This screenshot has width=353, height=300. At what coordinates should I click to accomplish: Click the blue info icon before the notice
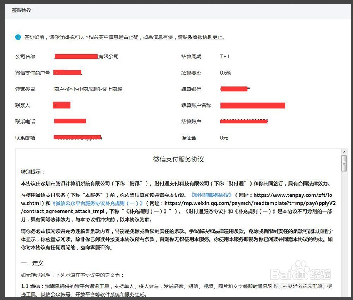(18, 37)
